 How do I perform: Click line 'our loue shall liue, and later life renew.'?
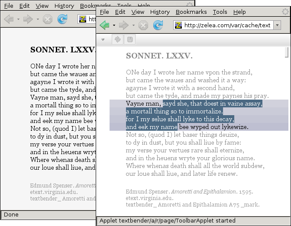click(x=182, y=174)
